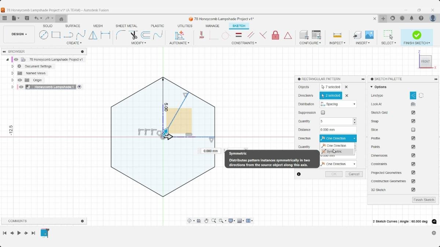Screen dimensions: 440x247
Task: Uncheck the Dimensions checkbox
Action: [x=413, y=156]
